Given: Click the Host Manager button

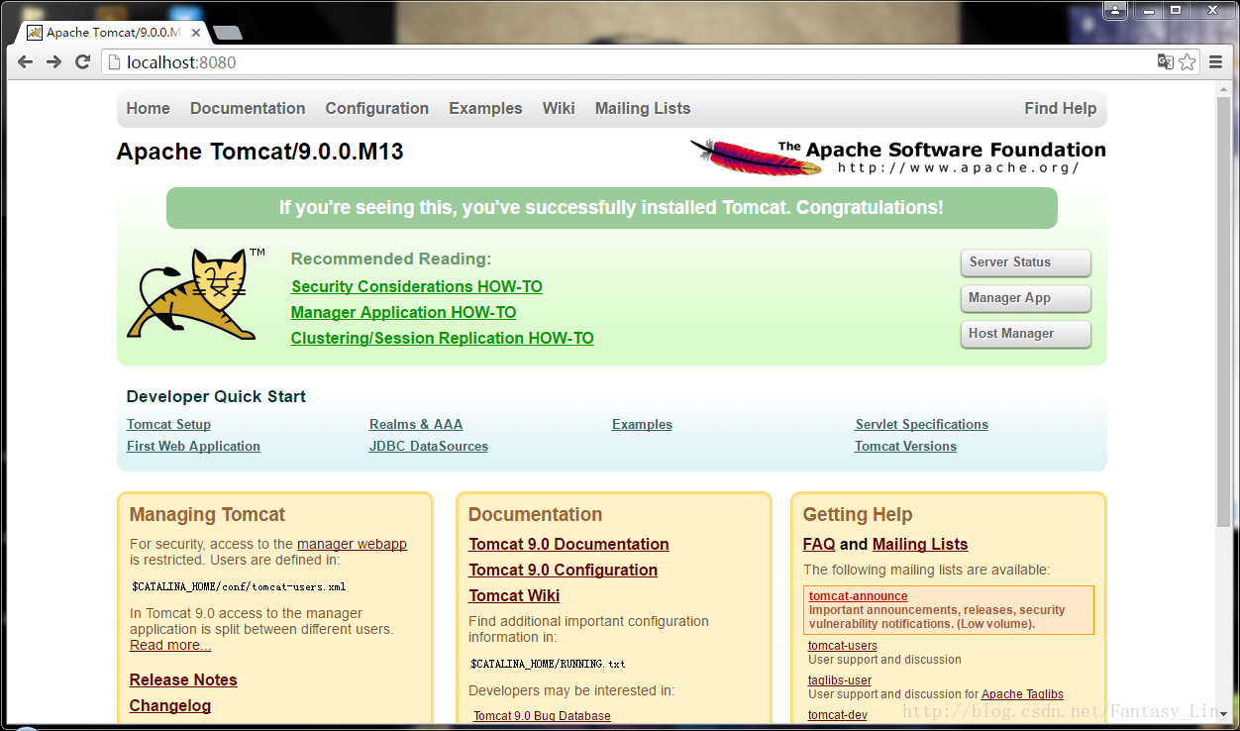Looking at the screenshot, I should coord(1026,334).
